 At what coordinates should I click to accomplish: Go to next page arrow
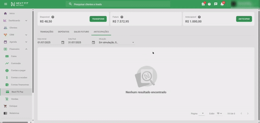tap(248, 113)
